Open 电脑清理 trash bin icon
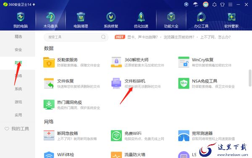Image resolution: width=252 pixels, height=158 pixels. point(81,17)
